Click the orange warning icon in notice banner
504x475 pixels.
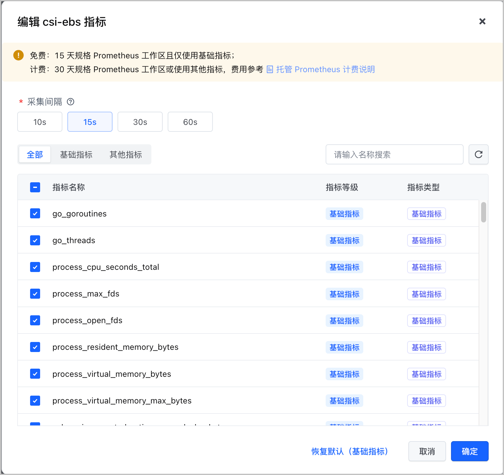click(18, 55)
